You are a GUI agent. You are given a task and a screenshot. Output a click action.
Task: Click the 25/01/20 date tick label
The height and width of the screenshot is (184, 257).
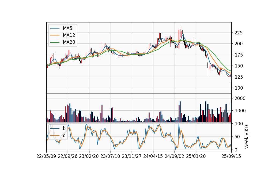pos(196,156)
